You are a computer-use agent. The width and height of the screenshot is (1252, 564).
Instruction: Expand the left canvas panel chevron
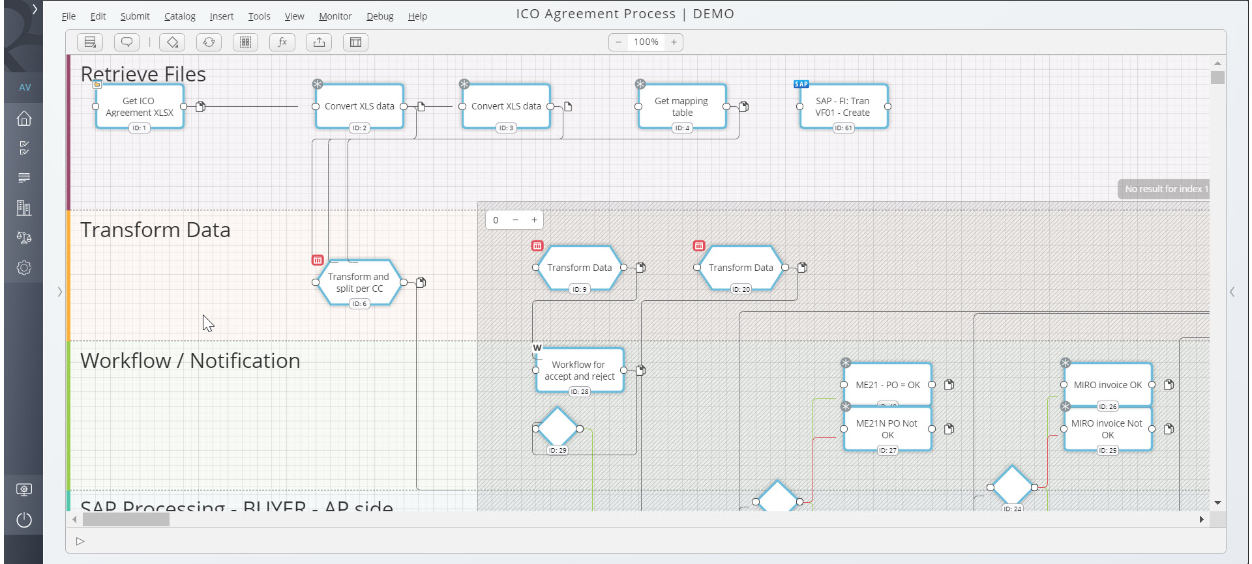[60, 292]
